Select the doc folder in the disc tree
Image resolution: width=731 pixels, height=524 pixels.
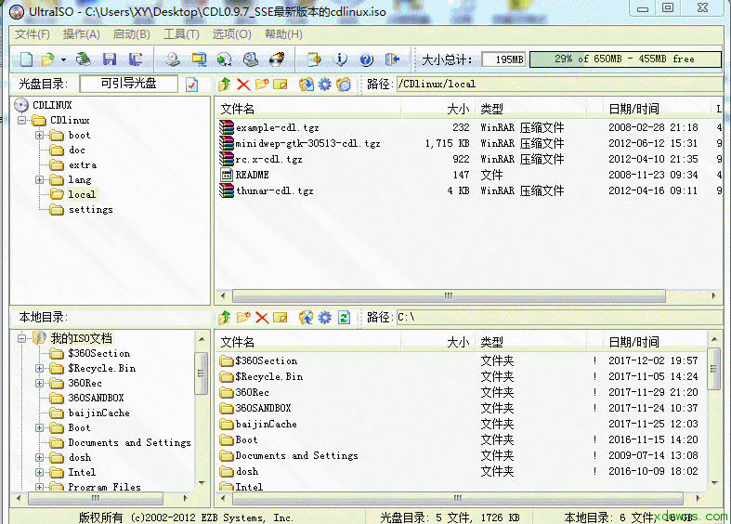pyautogui.click(x=77, y=151)
